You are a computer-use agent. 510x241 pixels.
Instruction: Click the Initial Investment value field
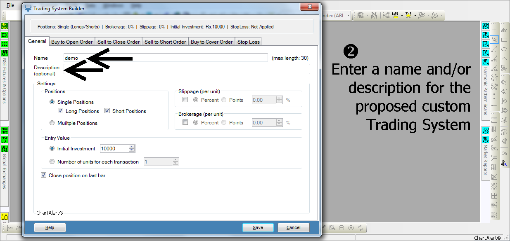[114, 148]
